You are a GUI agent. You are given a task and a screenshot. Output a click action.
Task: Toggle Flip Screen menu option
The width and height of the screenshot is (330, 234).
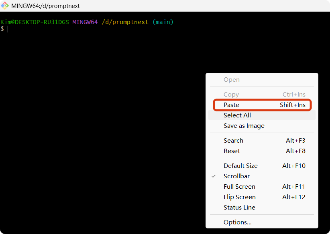click(x=262, y=197)
